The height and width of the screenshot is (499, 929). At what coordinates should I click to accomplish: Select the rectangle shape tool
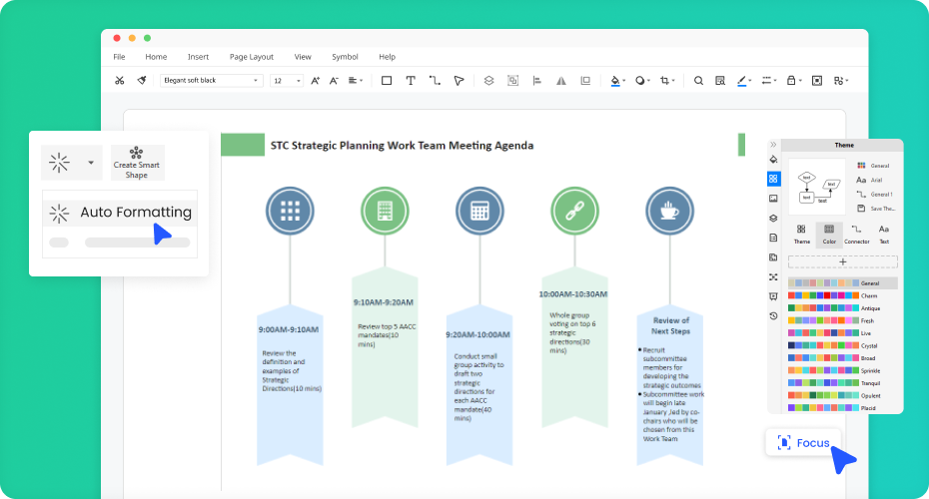point(387,80)
